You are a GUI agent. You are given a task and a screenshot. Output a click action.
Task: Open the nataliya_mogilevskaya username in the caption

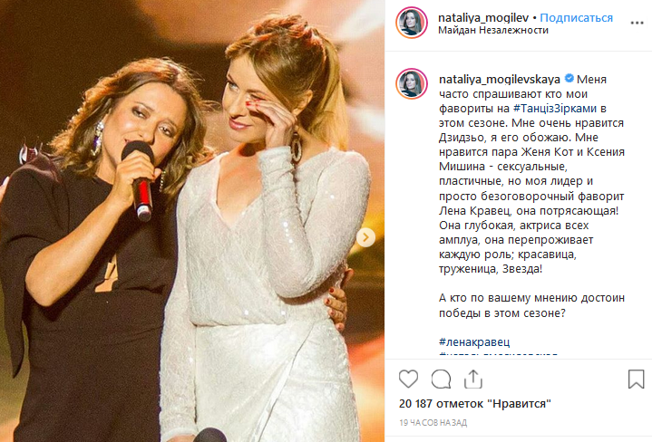pos(500,80)
